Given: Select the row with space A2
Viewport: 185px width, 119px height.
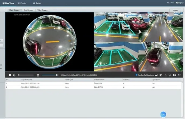Looking at the screenshot, I should pos(93,83).
